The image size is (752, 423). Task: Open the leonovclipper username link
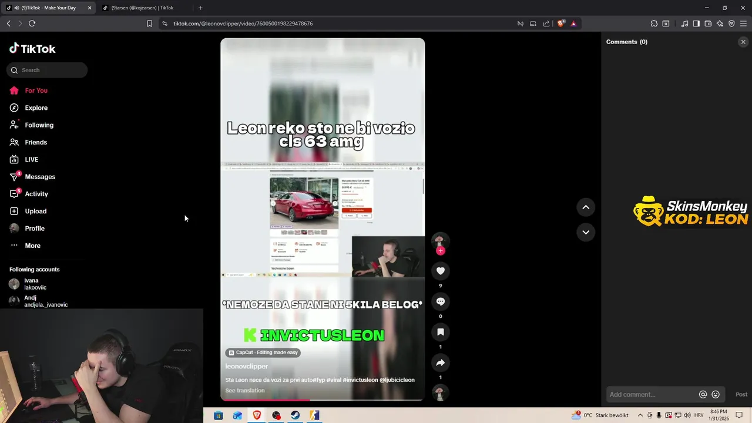point(246,367)
